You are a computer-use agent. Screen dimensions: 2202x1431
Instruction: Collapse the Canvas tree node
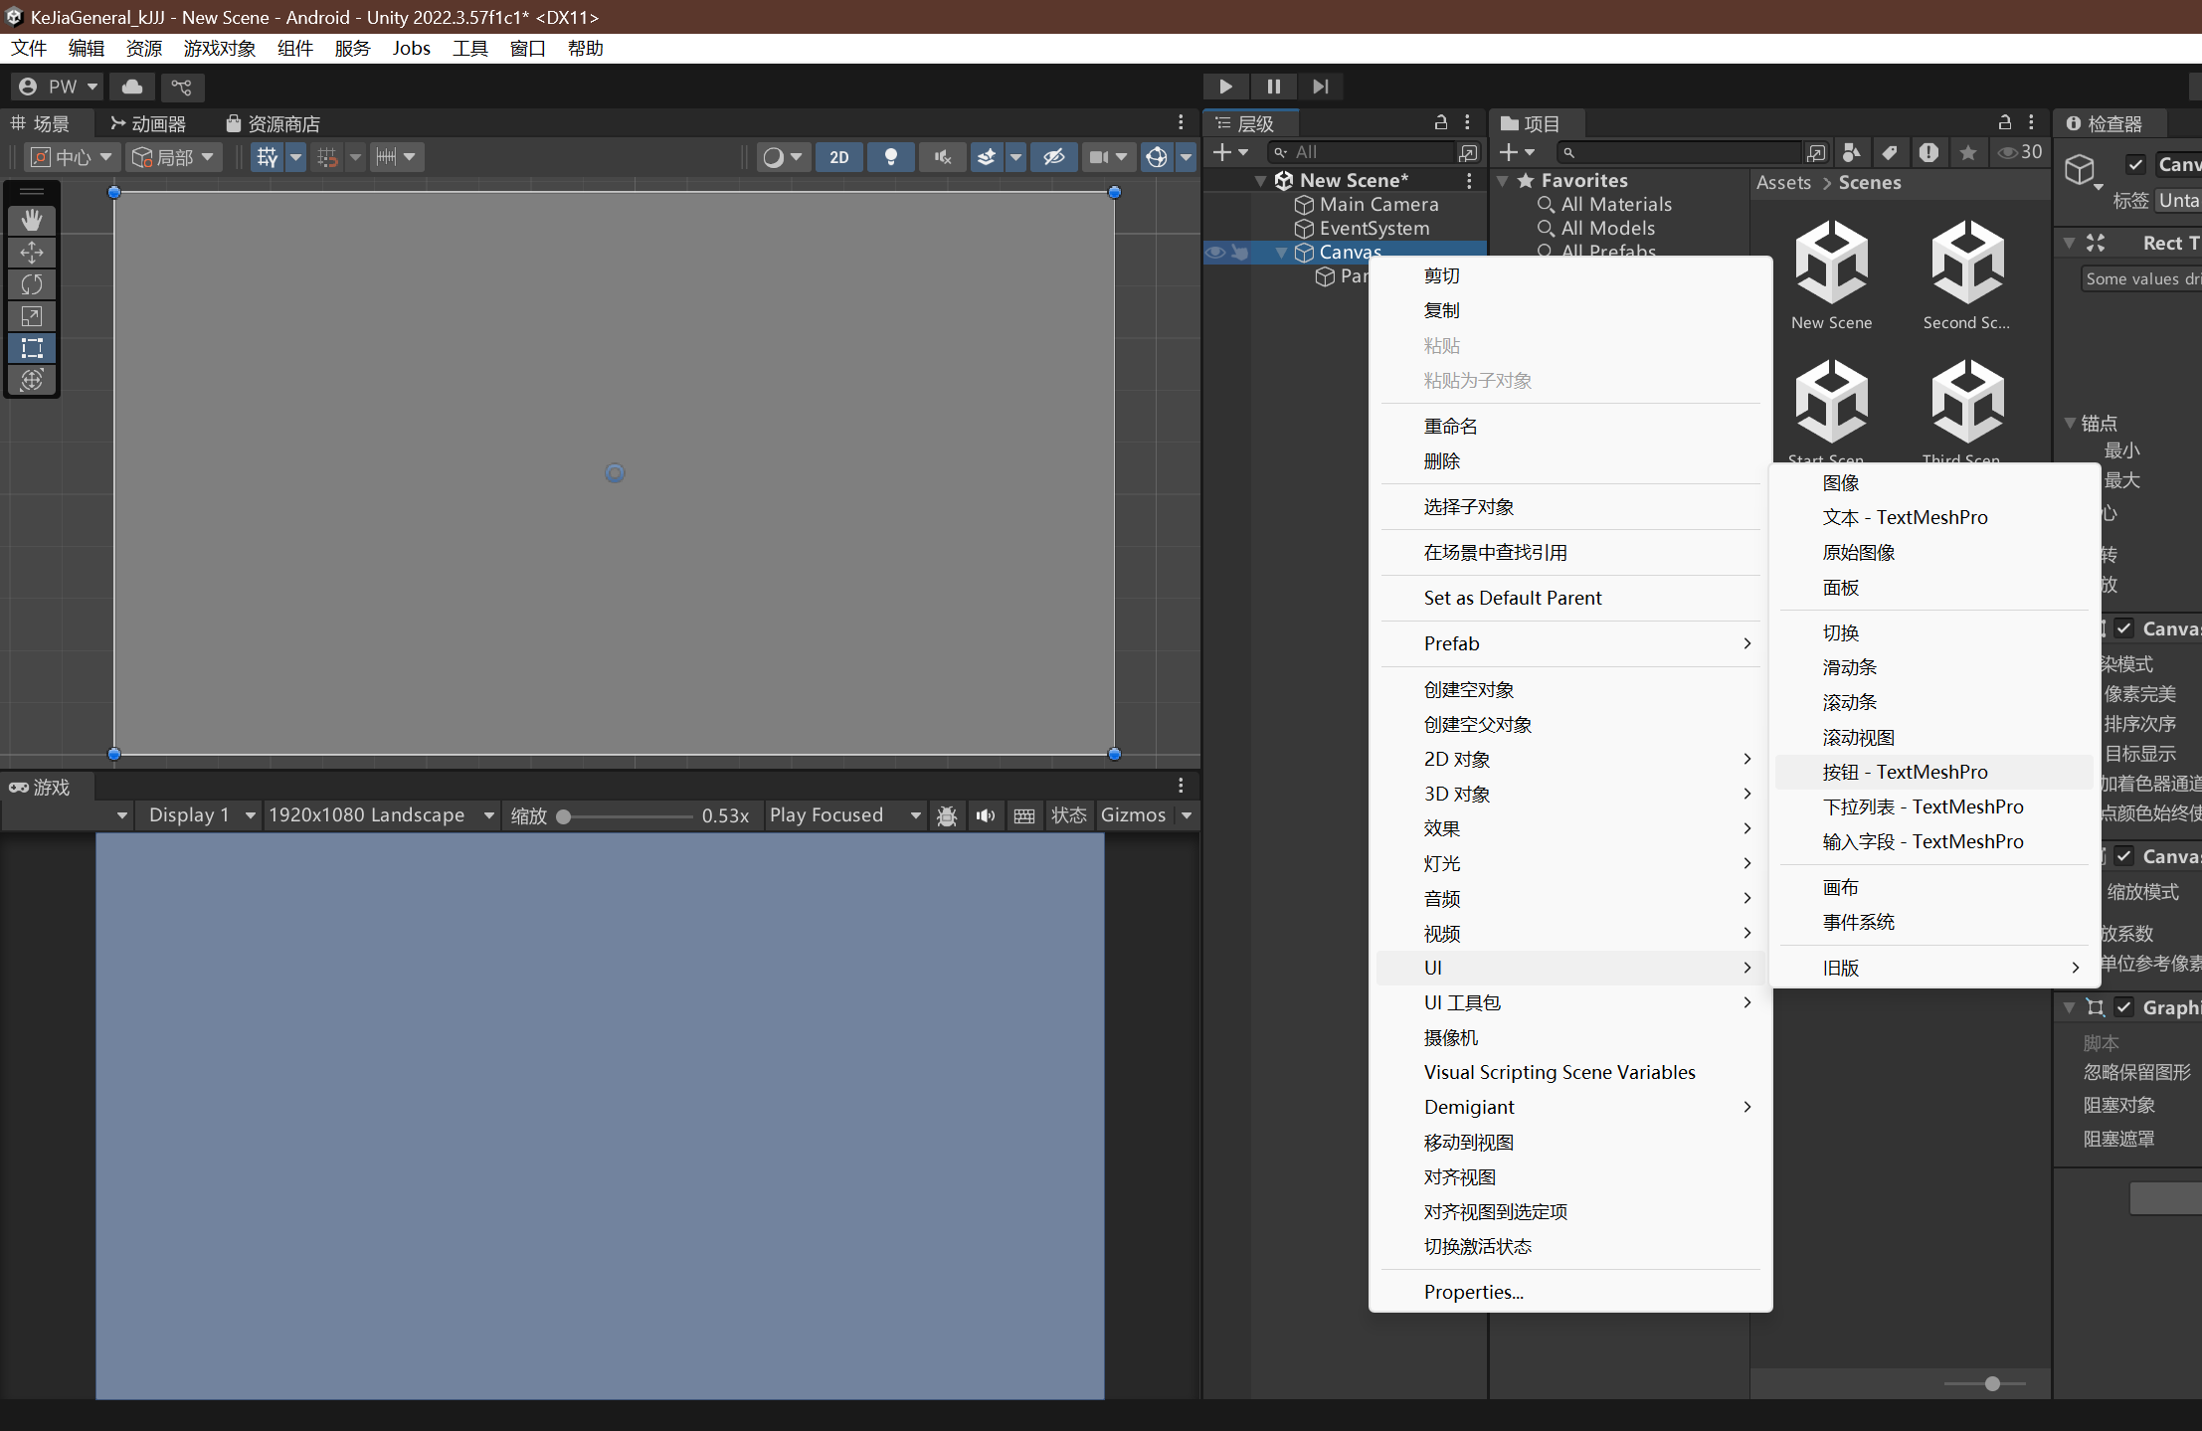click(1282, 253)
